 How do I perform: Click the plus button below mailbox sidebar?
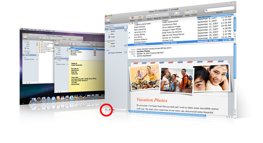coord(106,109)
